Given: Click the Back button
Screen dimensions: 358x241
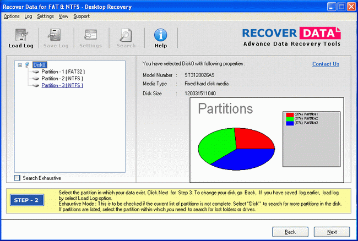Looking at the screenshot, I should coord(290,232).
